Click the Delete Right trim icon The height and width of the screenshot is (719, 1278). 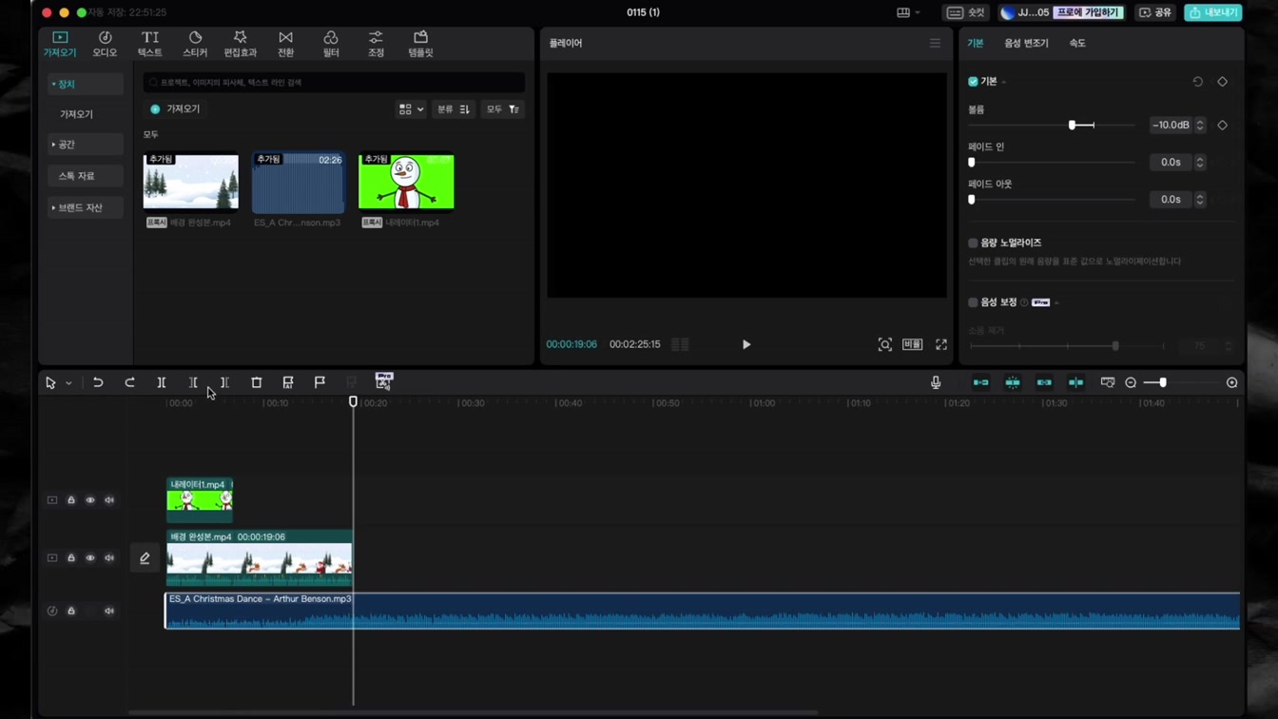224,382
